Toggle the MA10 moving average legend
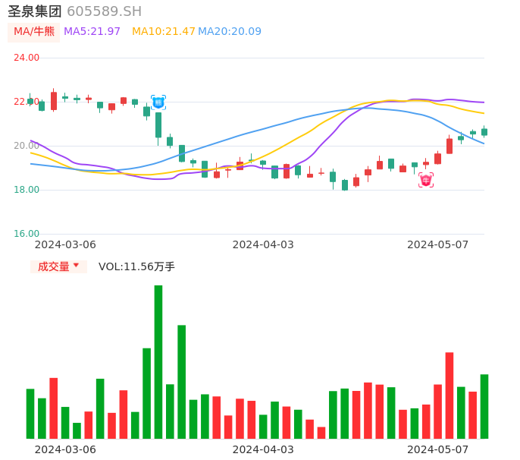520x460 pixels. pos(164,32)
